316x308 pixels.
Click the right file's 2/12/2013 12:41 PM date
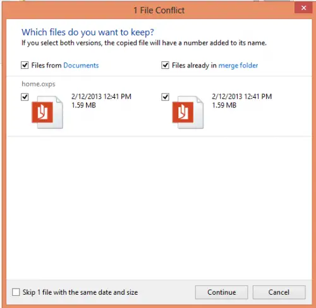[242, 97]
